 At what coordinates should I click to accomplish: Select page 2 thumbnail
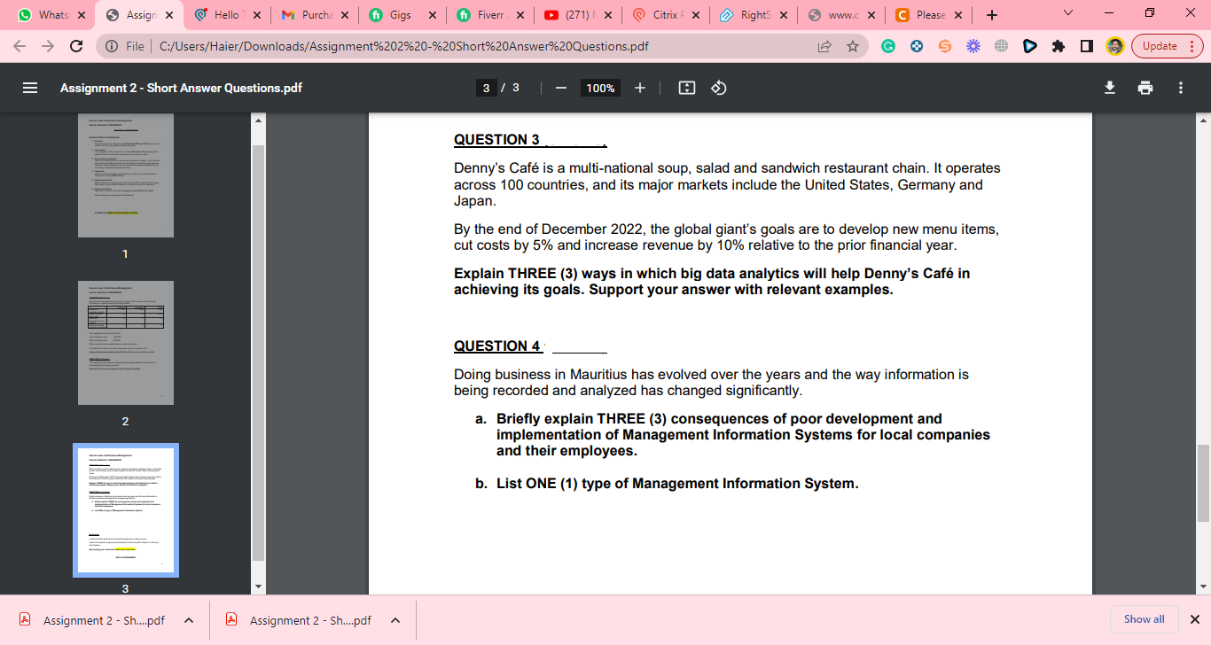click(x=126, y=343)
